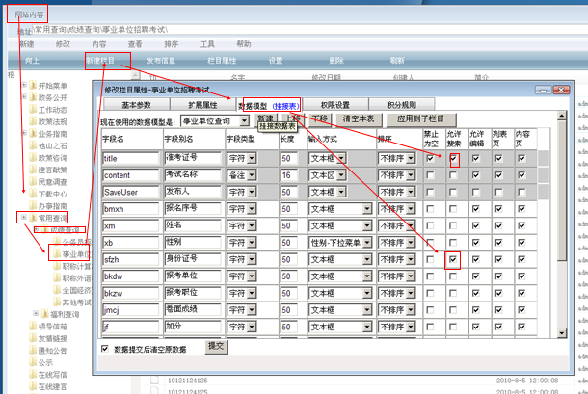The height and width of the screenshot is (394, 588).
Task: Click the dialog scrollbar down arrow
Action: click(x=561, y=333)
